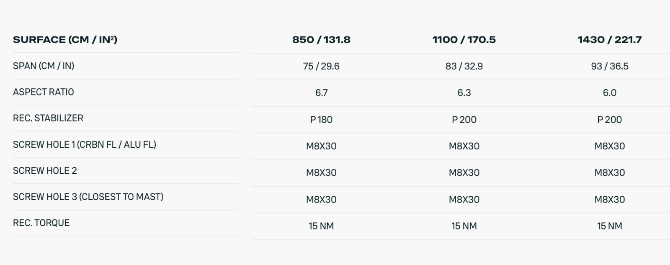Screen dimensions: 670x265
Task: Click the 93 / 36.5 span value
Action: pyautogui.click(x=609, y=66)
